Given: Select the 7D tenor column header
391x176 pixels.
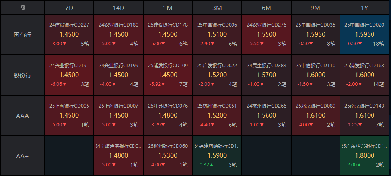Looking at the screenshot, I should pyautogui.click(x=69, y=8).
